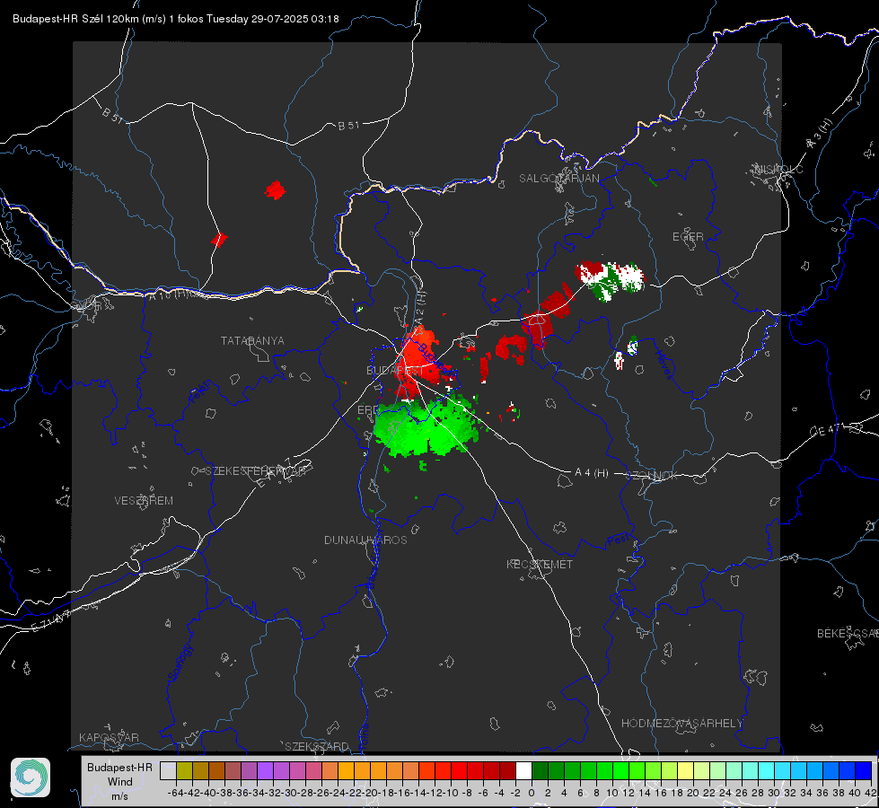
Task: Click the timestamp 29-07-2025 03:18 in the title
Action: click(294, 19)
